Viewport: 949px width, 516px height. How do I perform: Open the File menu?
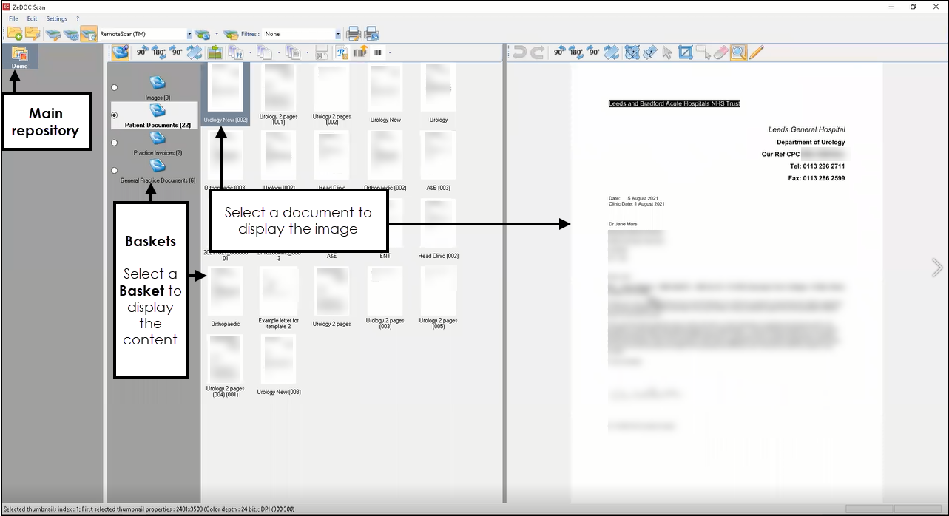[x=13, y=18]
